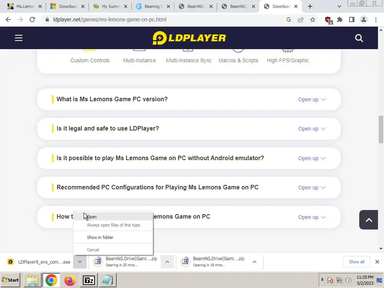The width and height of the screenshot is (384, 288).
Task: Open new tab with plus button
Action: pos(310,6)
